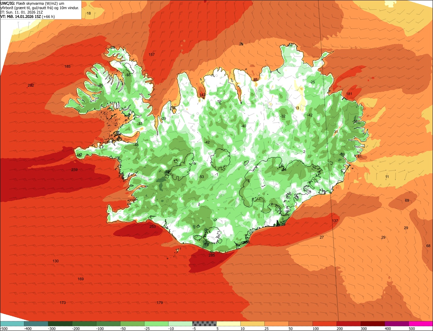Click the map value "-45" in the Westfjords
Image resolution: width=433 pixels, height=331 pixels.
100,85
